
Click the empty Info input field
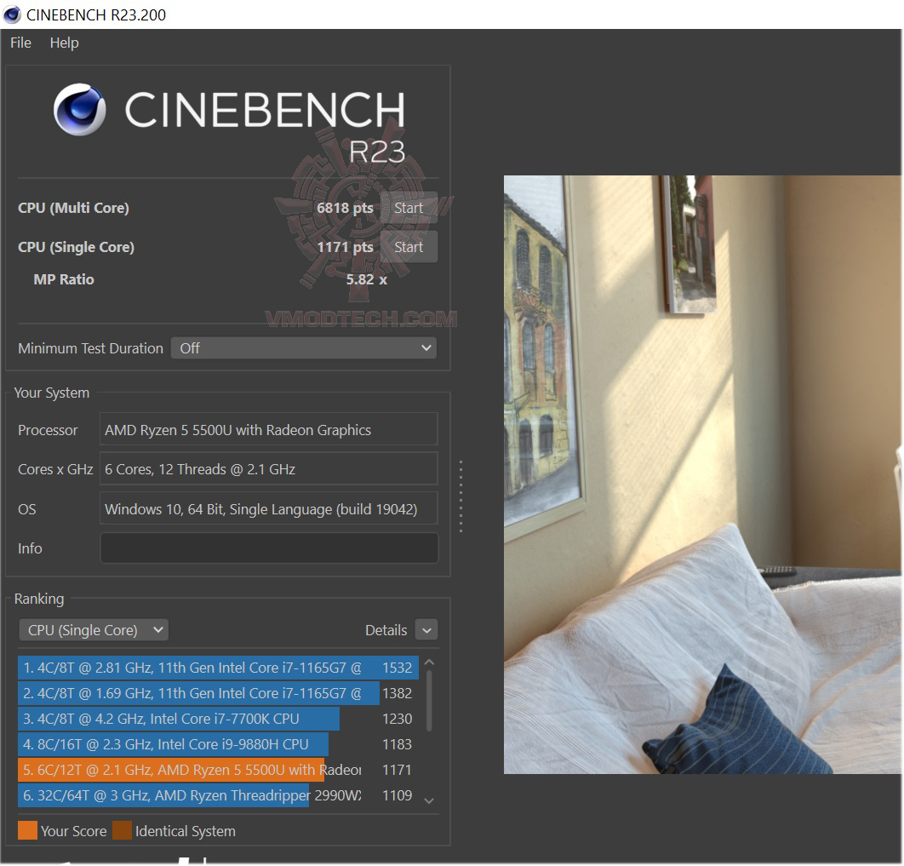[269, 548]
